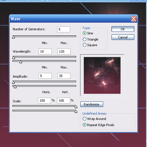This screenshot has width=147, height=147.
Task: Click the Horizontal Scale slider handle
Action: (76, 107)
